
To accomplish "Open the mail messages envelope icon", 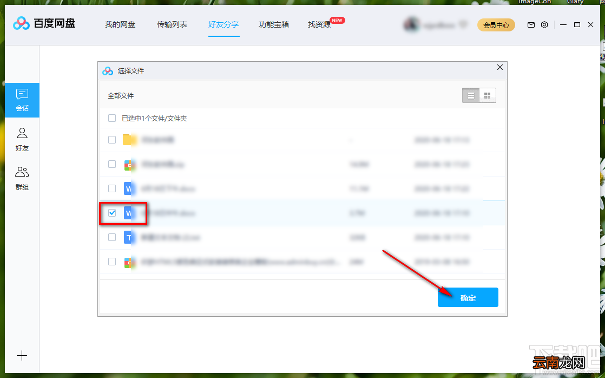I will (531, 25).
